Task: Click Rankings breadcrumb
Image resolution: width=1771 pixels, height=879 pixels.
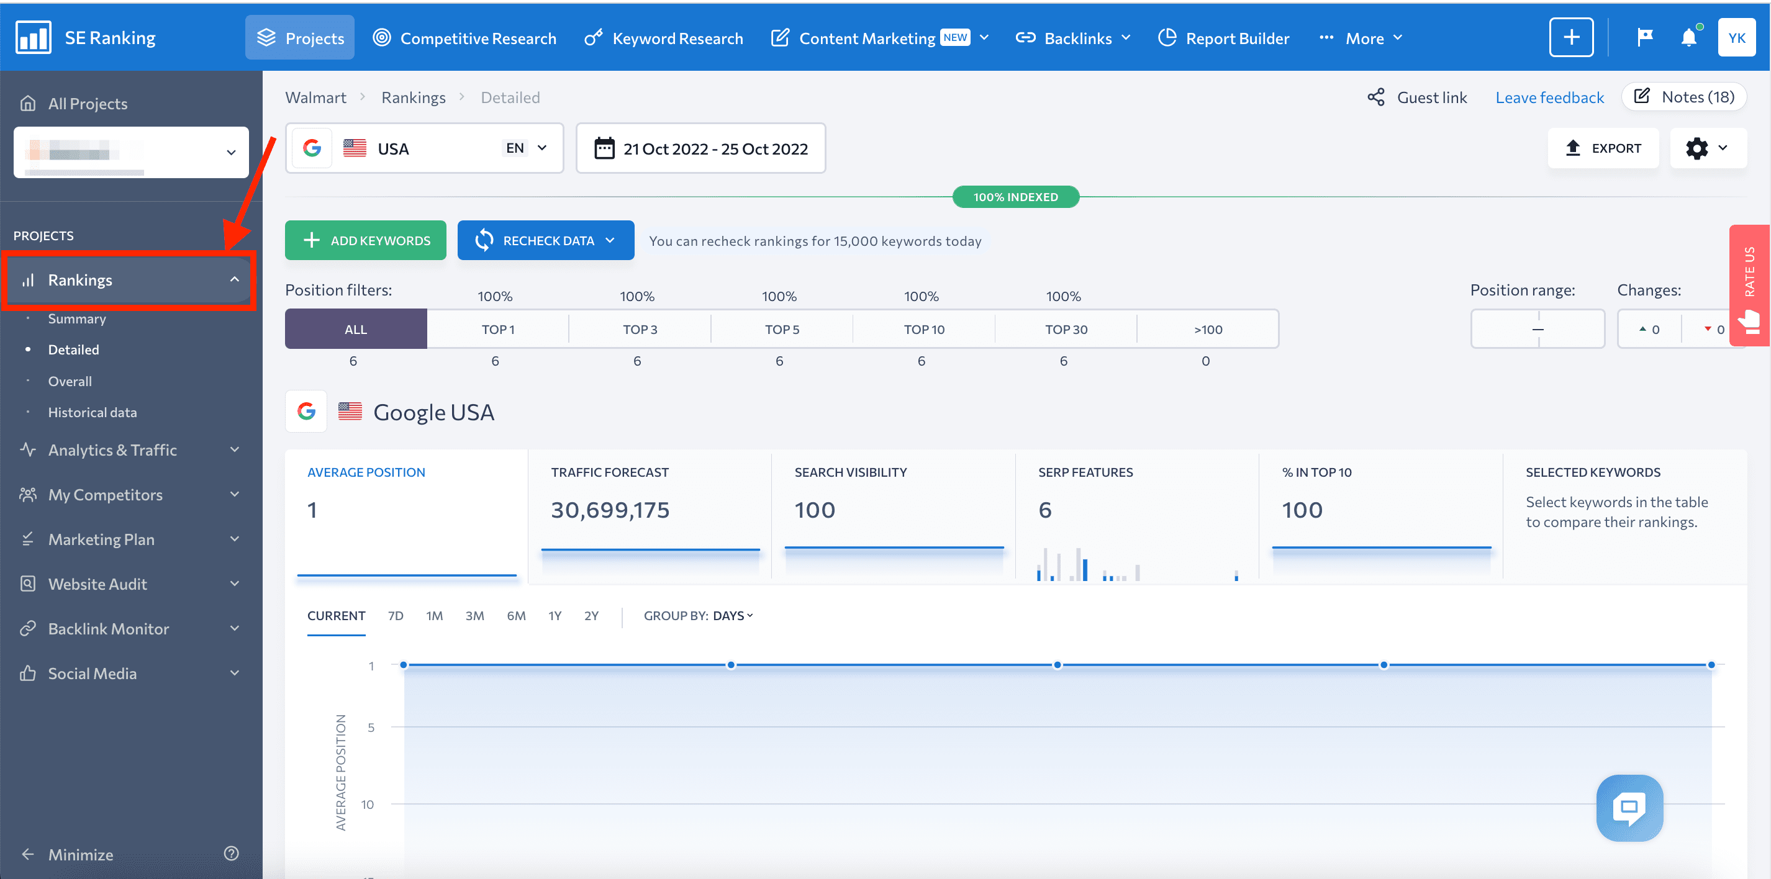Action: (413, 97)
